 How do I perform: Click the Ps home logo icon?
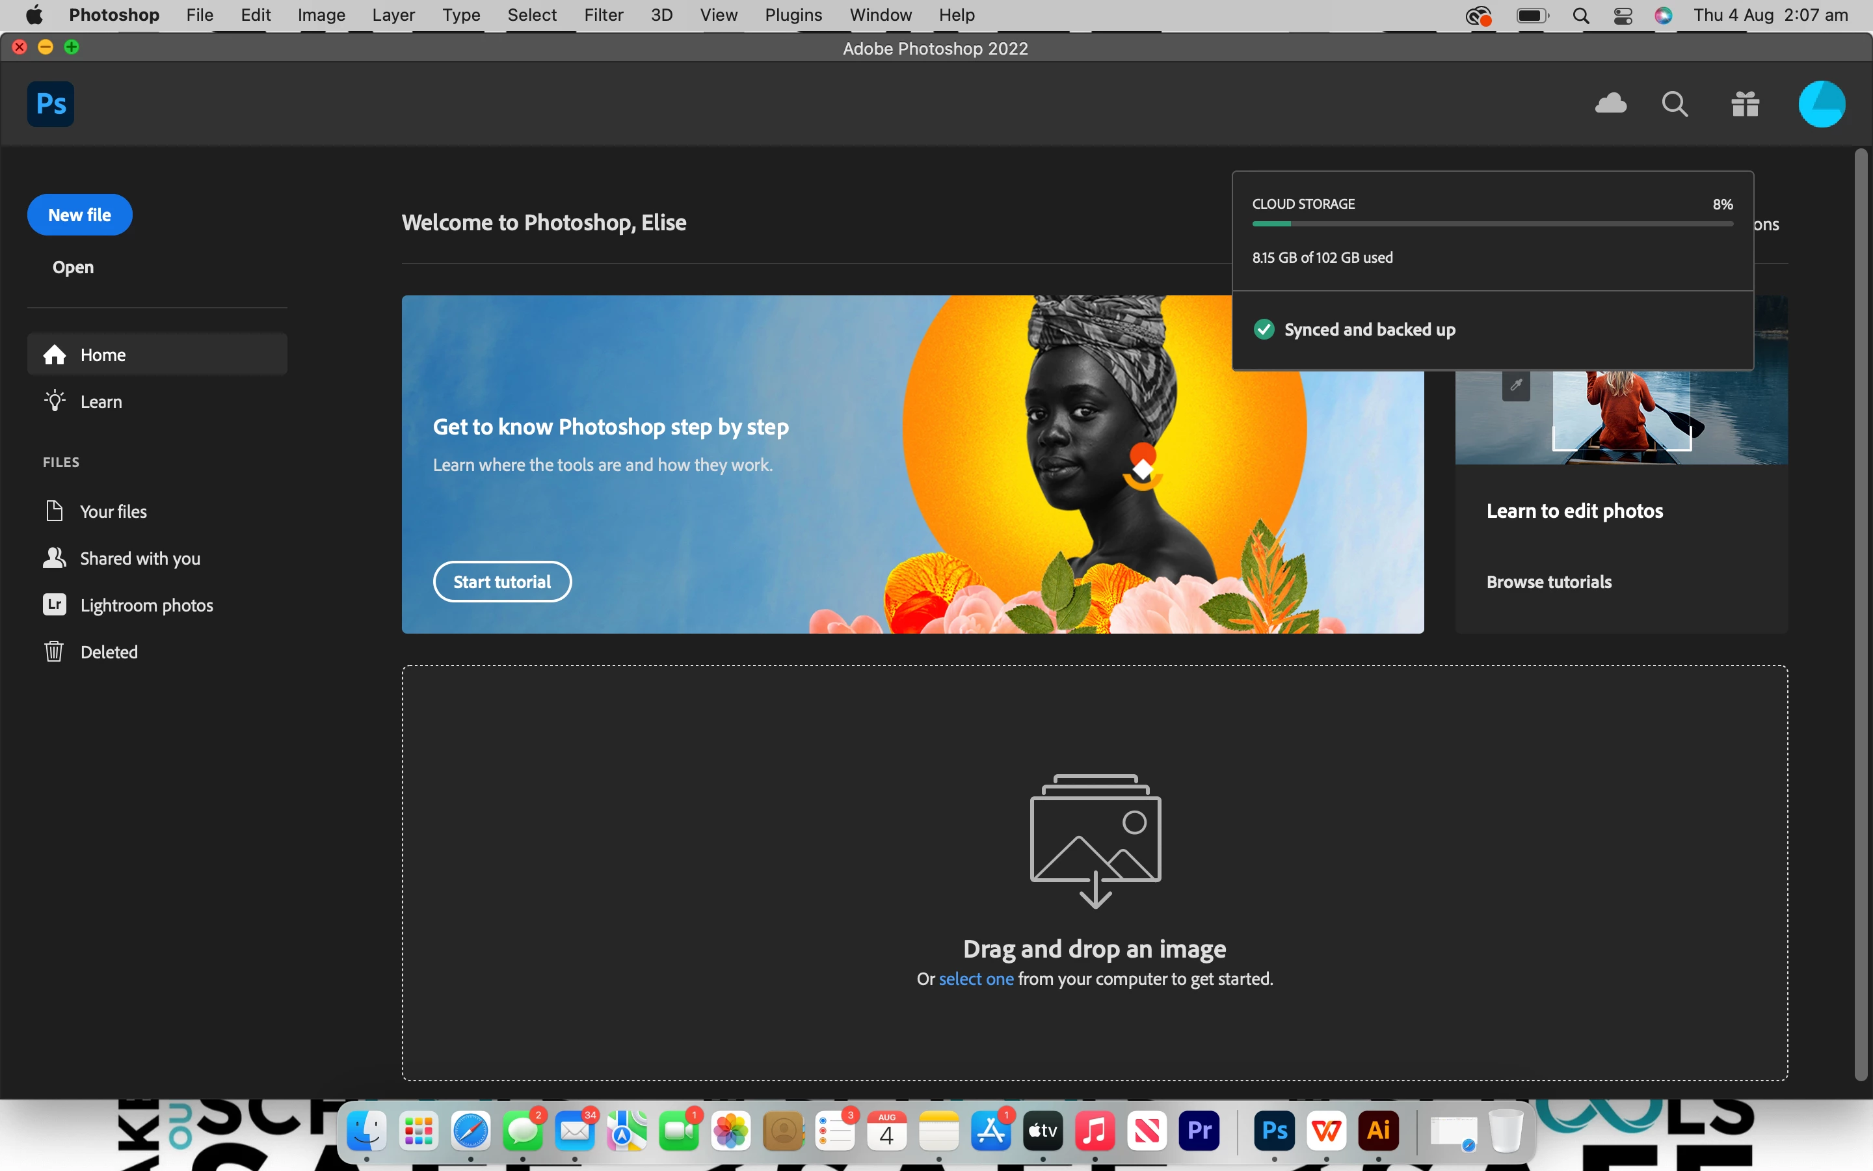tap(51, 104)
